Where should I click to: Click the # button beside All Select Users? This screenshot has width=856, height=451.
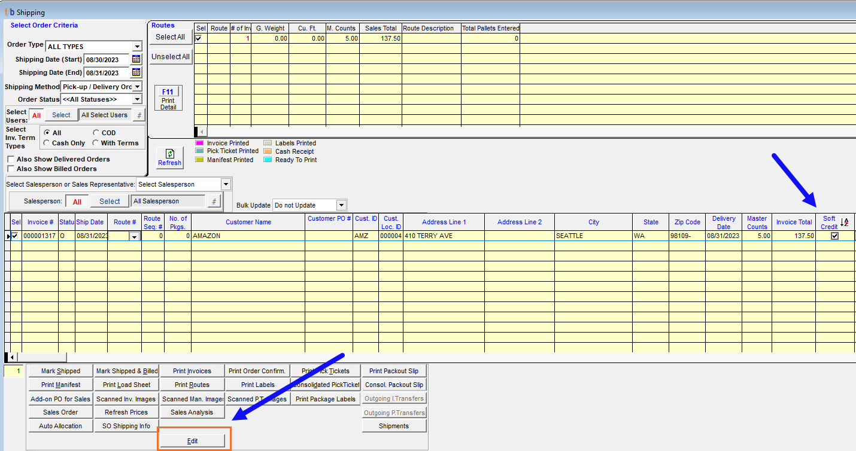point(139,115)
